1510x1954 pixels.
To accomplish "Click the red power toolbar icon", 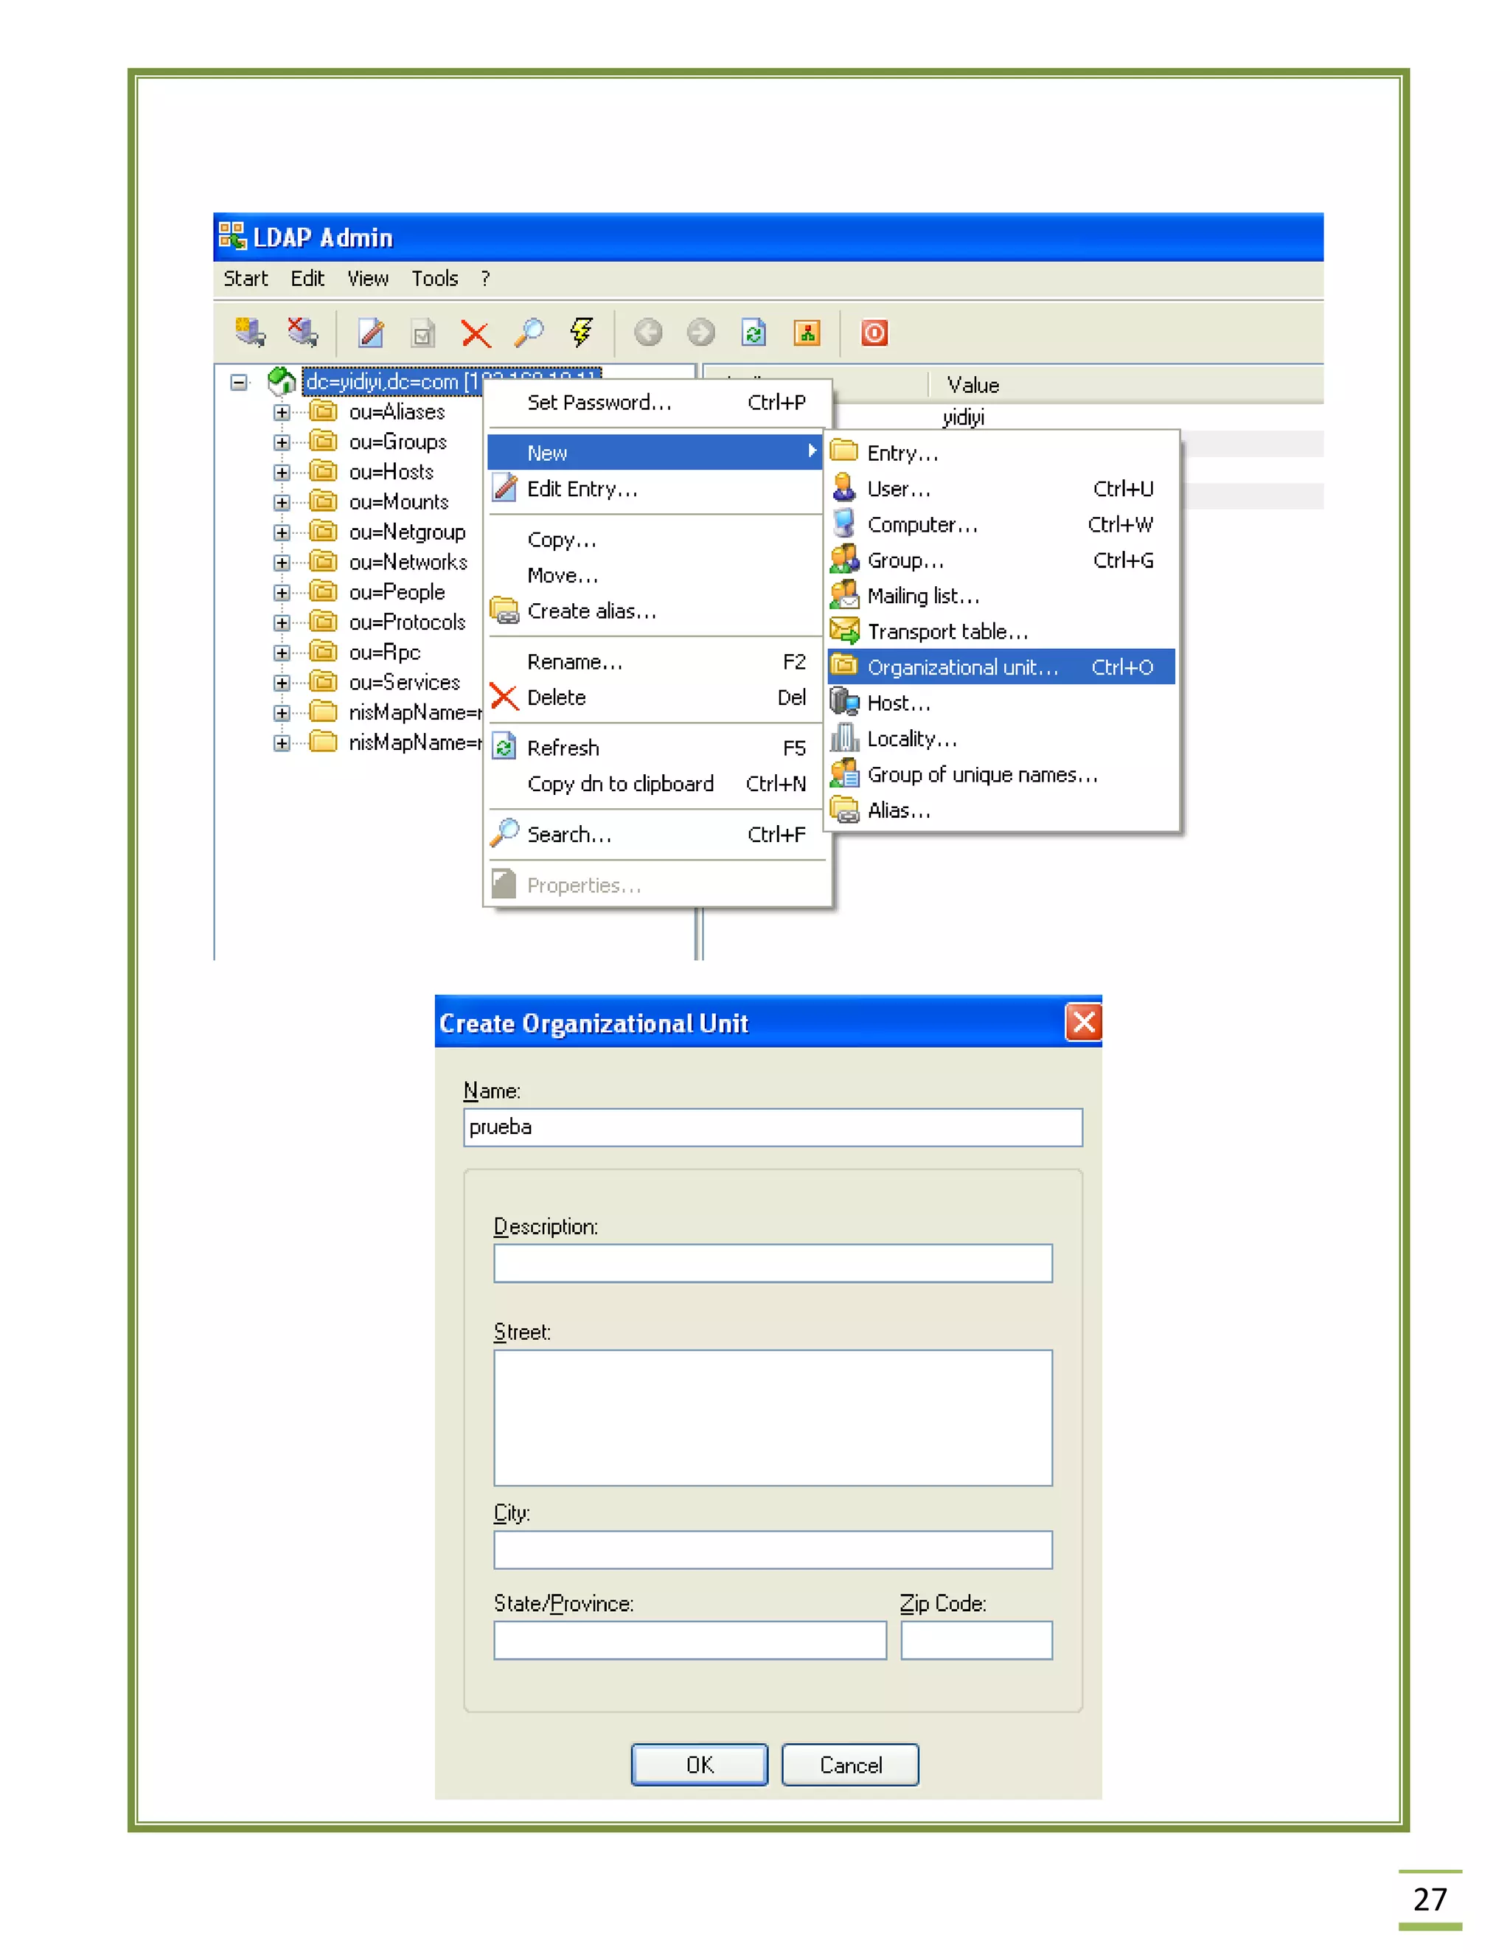I will (x=874, y=333).
